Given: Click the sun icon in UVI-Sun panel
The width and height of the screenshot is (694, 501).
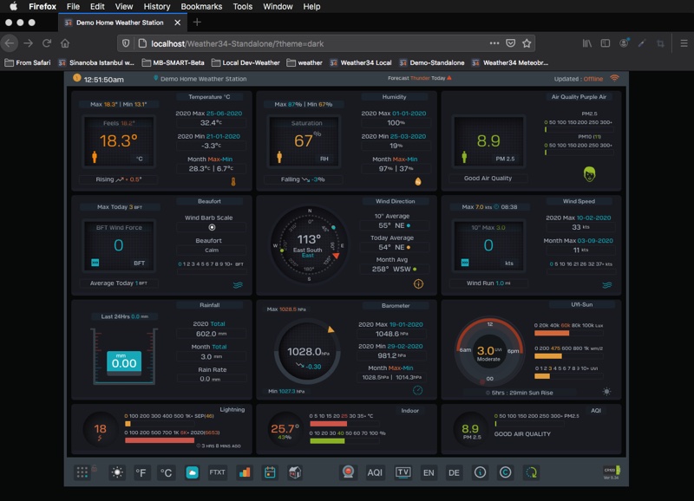Looking at the screenshot, I should pos(606,391).
